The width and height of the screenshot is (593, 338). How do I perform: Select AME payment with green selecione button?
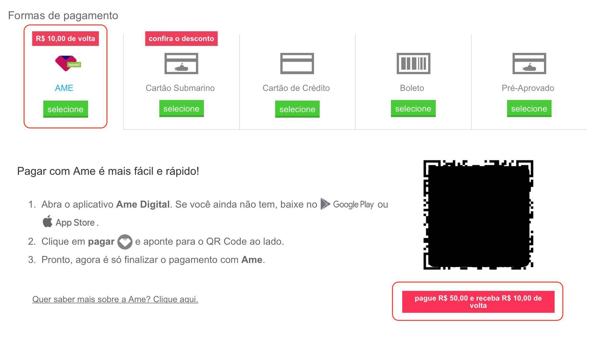tap(66, 109)
